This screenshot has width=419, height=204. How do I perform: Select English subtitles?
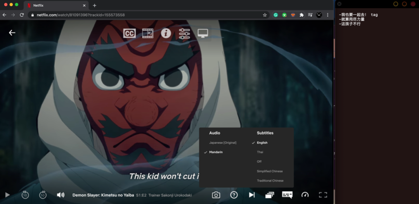click(x=262, y=143)
